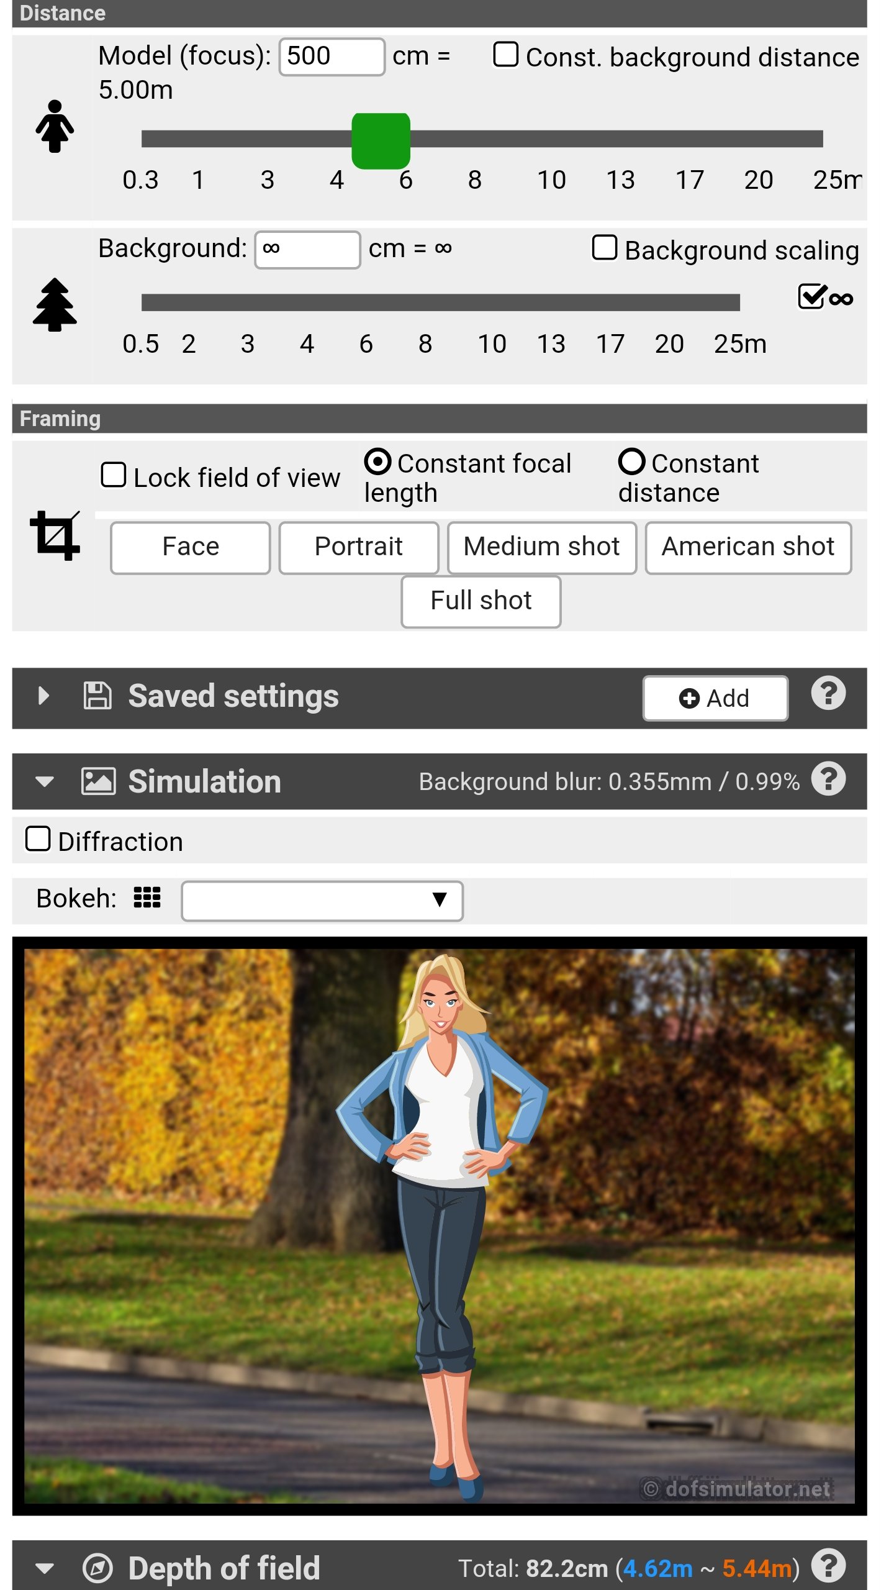Select Constant distance radio button
Viewport: 894px width, 1590px height.
[631, 461]
